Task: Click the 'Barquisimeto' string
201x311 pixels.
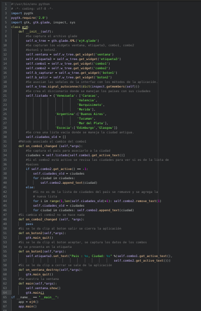Action: coord(90,105)
